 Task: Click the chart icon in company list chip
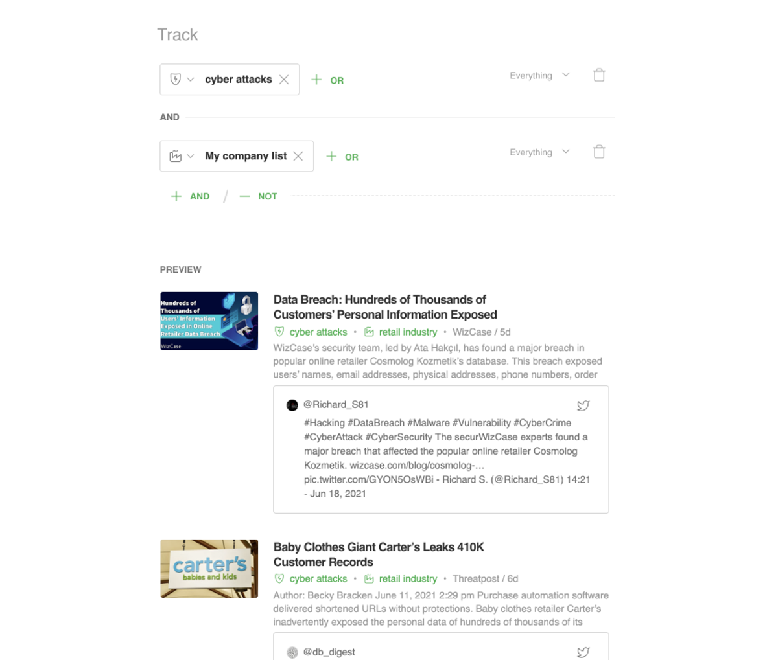pyautogui.click(x=175, y=156)
